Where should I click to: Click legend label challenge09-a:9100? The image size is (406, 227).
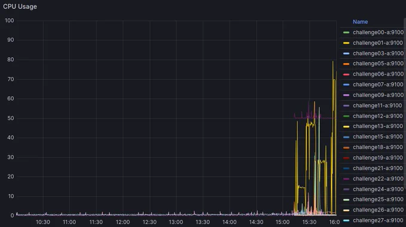tap(378, 95)
